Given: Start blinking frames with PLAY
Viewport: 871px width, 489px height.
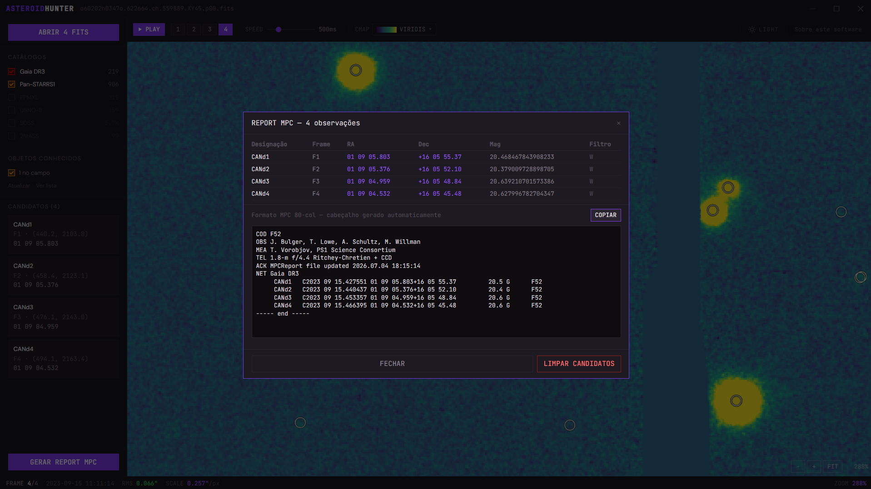Looking at the screenshot, I should click(x=149, y=30).
